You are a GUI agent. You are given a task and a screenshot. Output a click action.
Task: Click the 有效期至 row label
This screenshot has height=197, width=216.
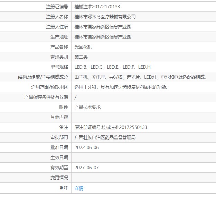(59, 168)
